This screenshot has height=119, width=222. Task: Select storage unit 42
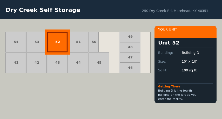point(37,63)
